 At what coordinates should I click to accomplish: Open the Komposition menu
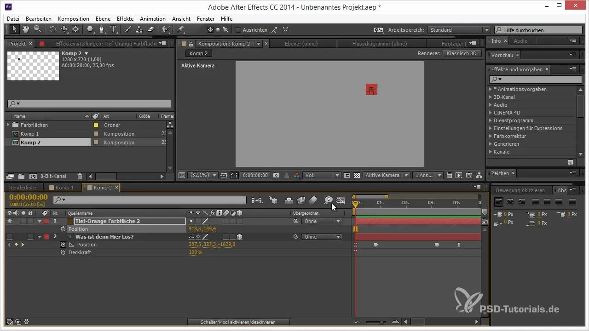pyautogui.click(x=74, y=19)
